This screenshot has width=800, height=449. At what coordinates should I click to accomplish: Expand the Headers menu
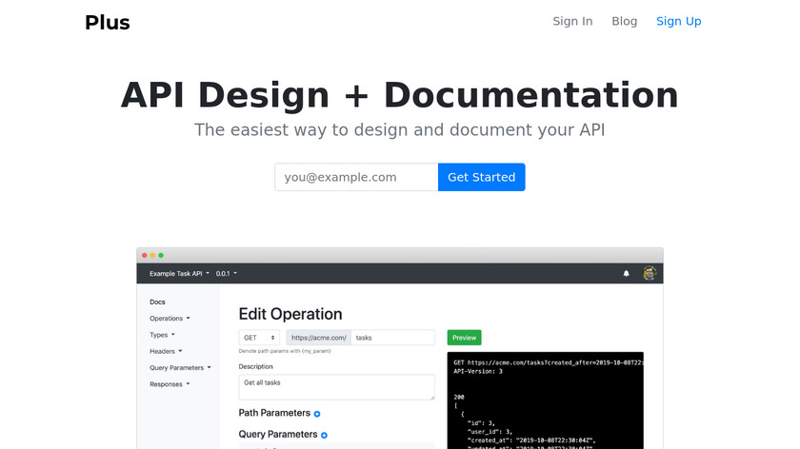pyautogui.click(x=166, y=351)
